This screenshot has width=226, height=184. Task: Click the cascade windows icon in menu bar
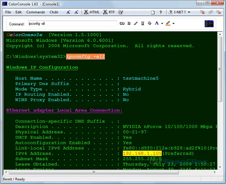coord(211,12)
